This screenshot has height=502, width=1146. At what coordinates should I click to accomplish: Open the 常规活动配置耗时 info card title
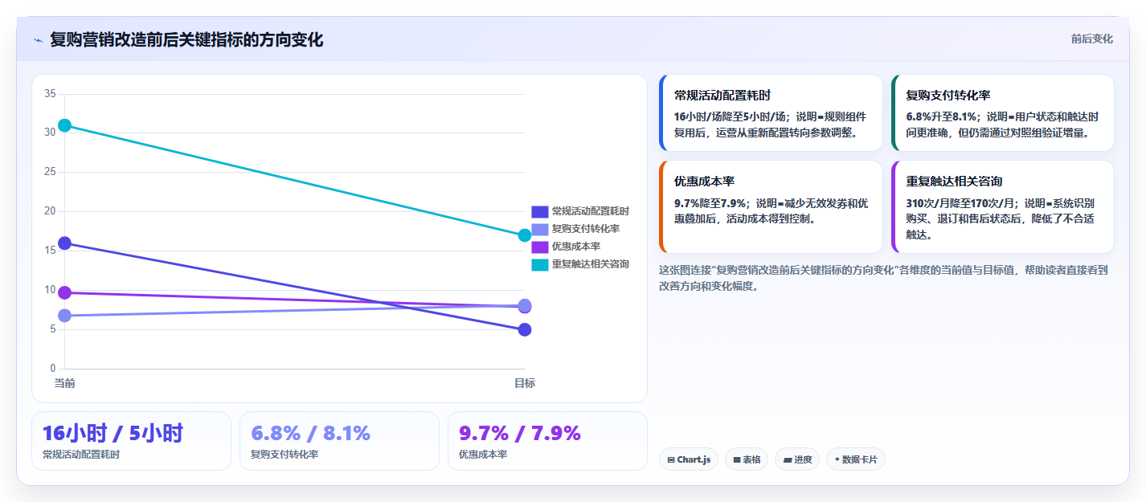722,95
